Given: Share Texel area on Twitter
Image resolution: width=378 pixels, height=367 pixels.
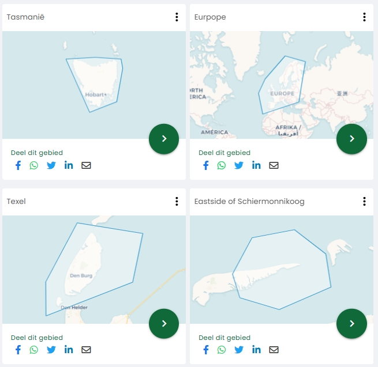Looking at the screenshot, I should coord(51,350).
